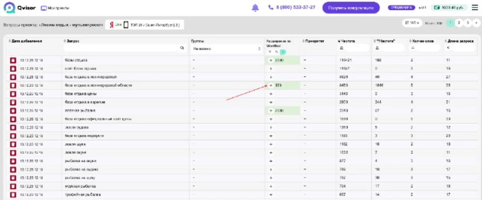
Task: Sort the table by Запрос column
Action: pos(71,41)
